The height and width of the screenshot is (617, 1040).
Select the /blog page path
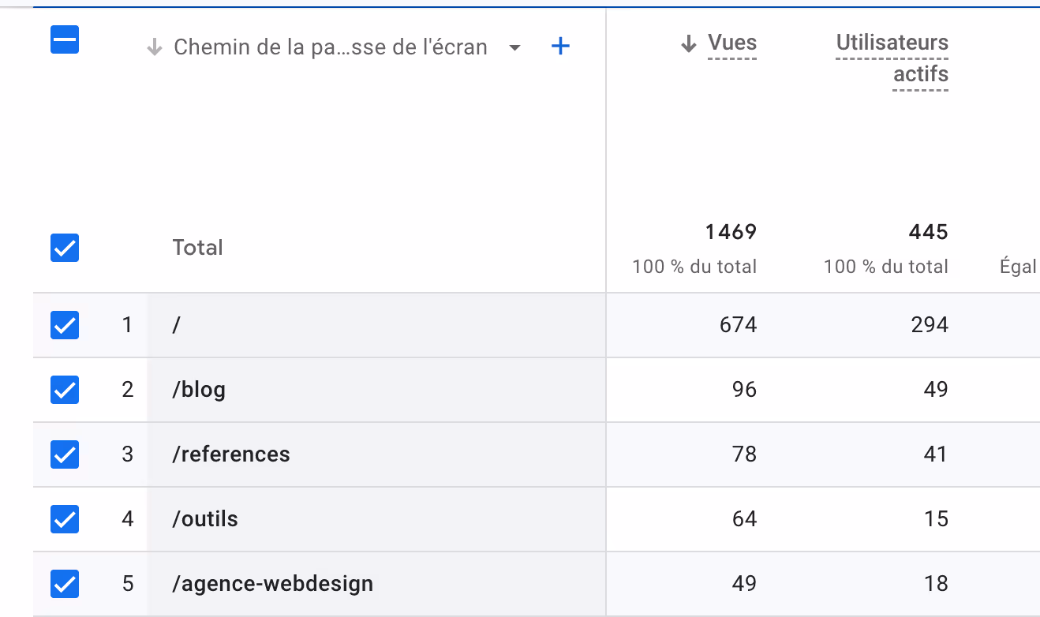point(199,390)
